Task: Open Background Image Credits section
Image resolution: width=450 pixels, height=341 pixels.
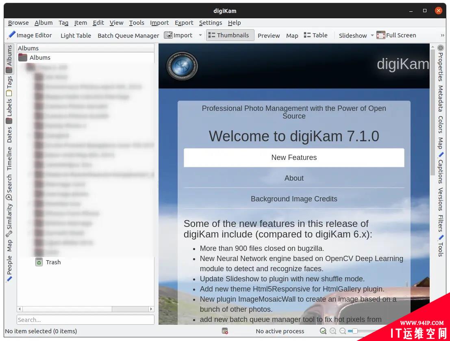Action: click(x=294, y=199)
